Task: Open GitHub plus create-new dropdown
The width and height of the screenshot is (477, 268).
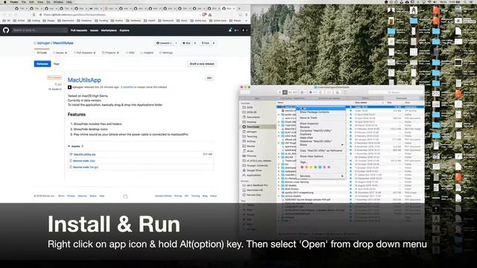Action: (x=236, y=30)
